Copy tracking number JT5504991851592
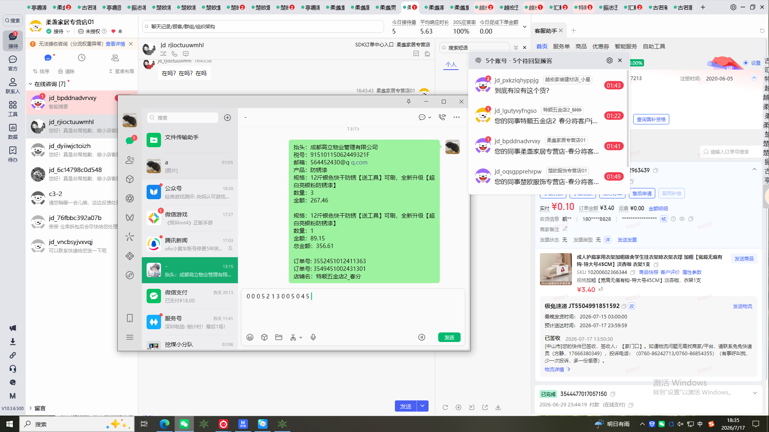 click(624, 306)
